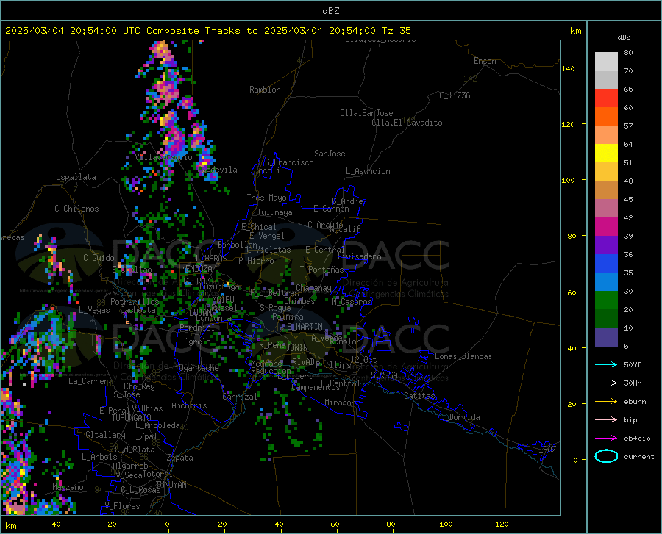
Task: Click the 'Tz 35' text in header
Action: pyautogui.click(x=396, y=30)
